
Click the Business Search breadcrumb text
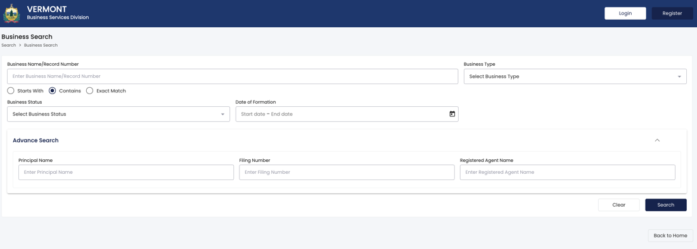point(41,46)
